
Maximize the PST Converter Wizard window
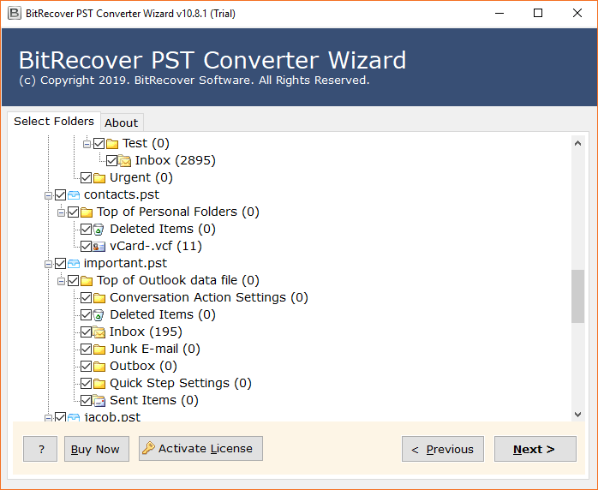click(538, 14)
